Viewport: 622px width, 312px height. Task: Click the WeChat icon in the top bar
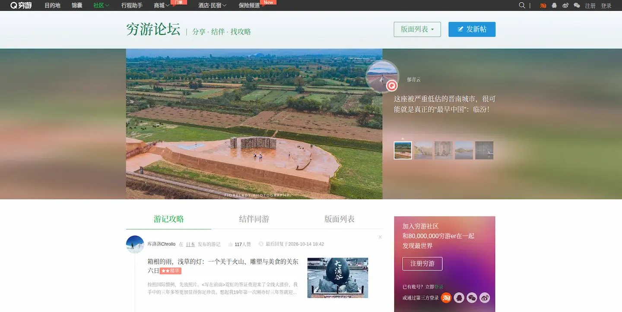click(x=577, y=6)
